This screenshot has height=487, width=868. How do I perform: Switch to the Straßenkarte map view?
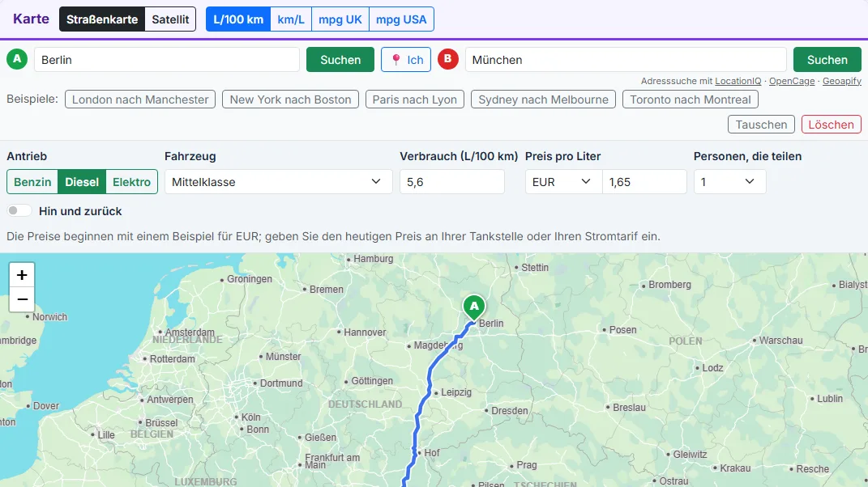coord(102,19)
